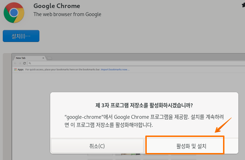
Task: Click 'Import bookmarks now...' link in preview
Action: pyautogui.click(x=115, y=70)
